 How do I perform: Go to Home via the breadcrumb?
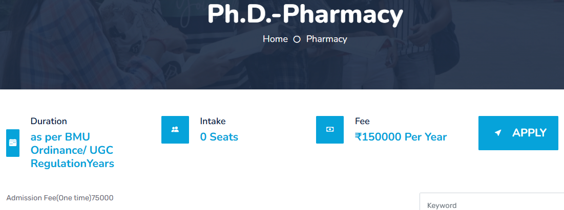275,39
